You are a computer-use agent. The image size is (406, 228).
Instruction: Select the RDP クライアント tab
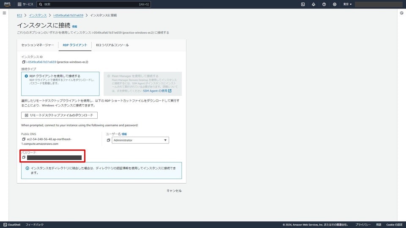point(75,45)
